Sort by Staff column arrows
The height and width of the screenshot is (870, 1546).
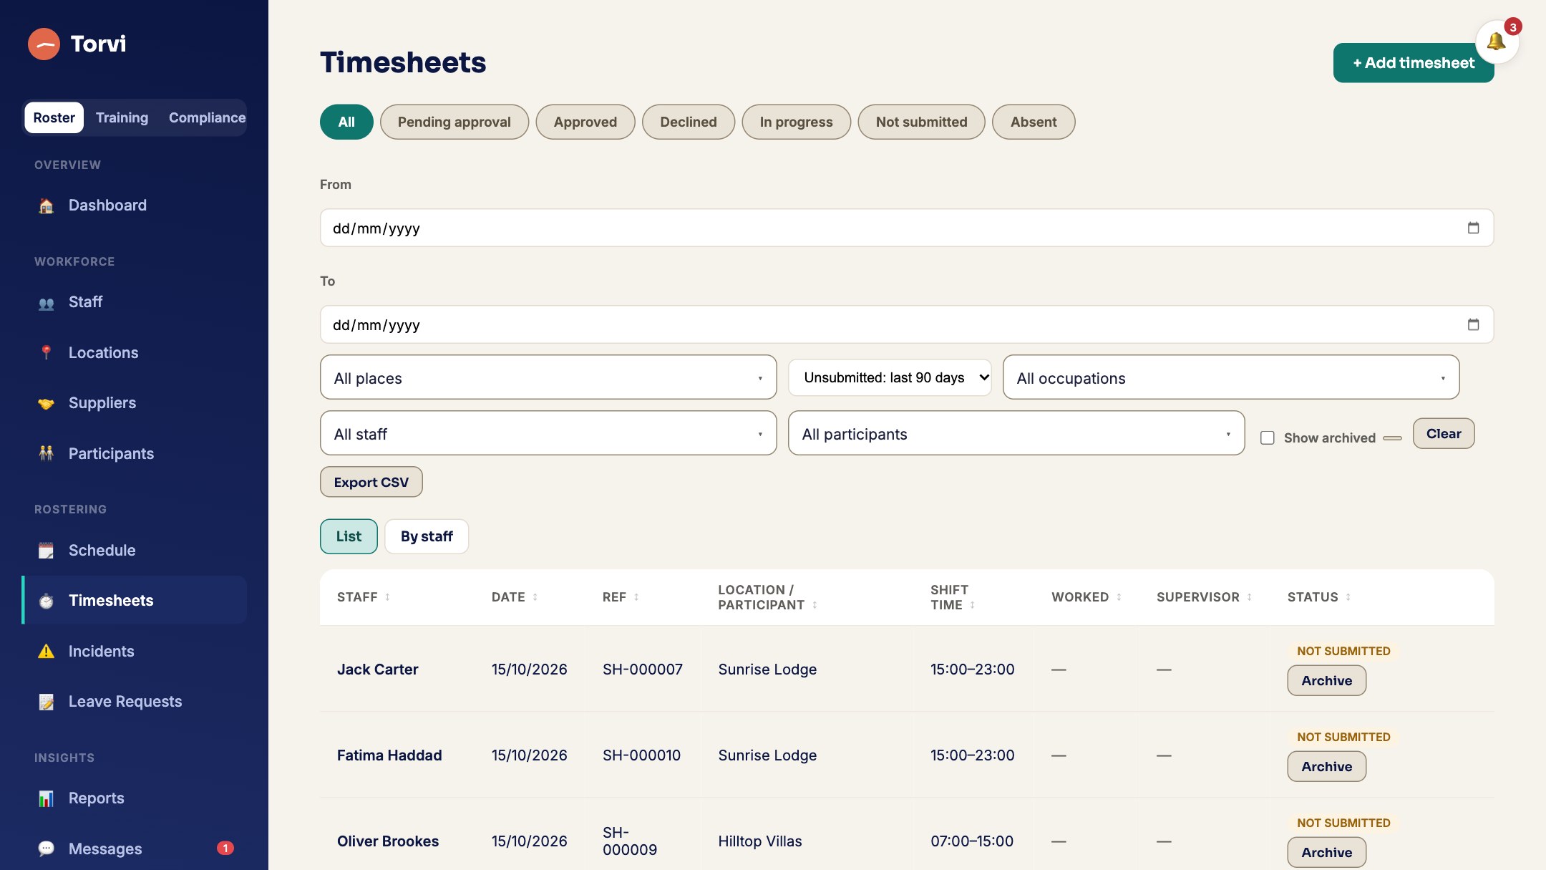point(387,597)
